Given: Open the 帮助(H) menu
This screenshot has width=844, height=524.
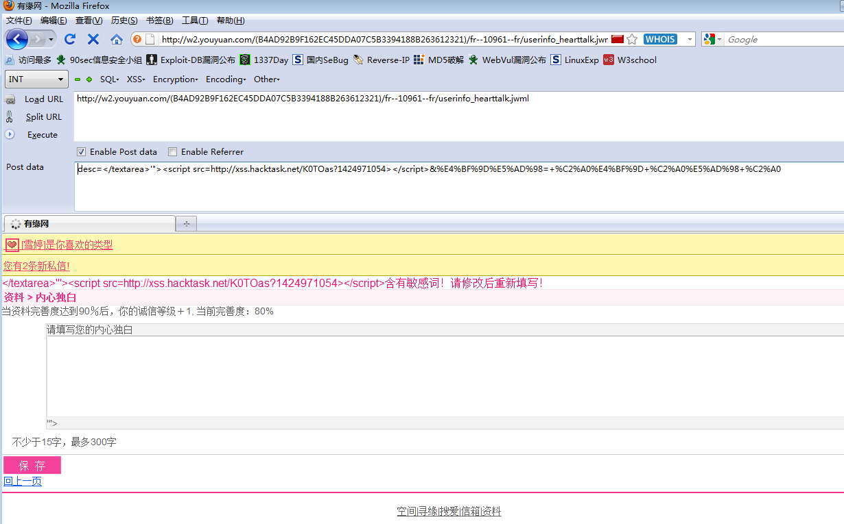Looking at the screenshot, I should [x=230, y=21].
